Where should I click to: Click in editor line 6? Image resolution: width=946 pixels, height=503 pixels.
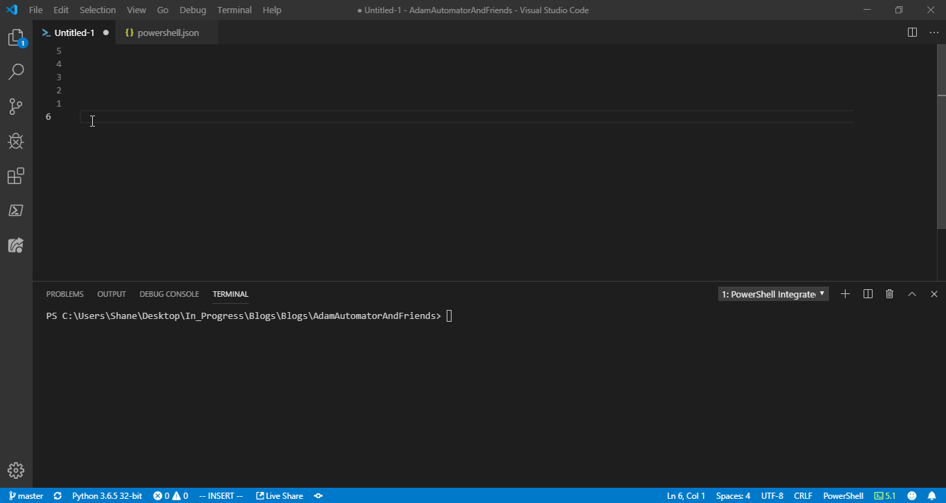[x=466, y=116]
